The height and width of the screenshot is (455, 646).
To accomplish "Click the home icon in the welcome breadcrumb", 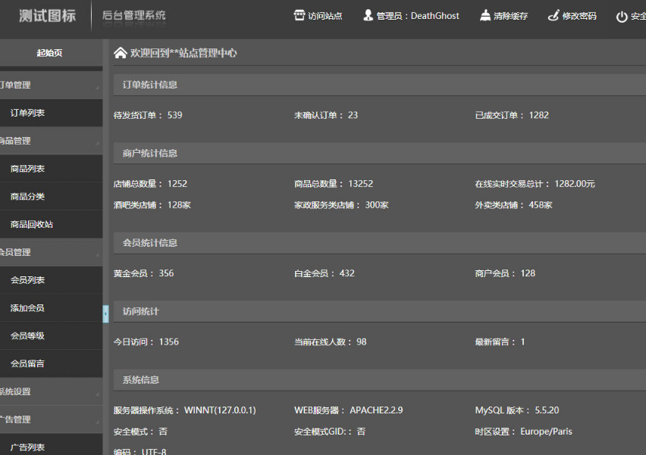I will (x=120, y=52).
